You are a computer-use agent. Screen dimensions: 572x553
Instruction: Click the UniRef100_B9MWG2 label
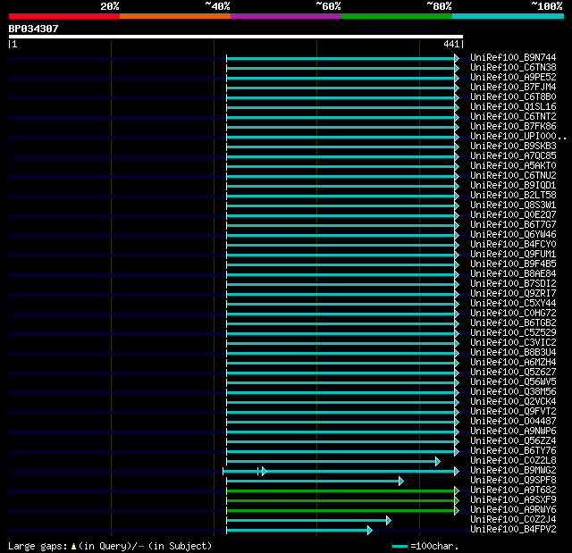click(x=513, y=471)
